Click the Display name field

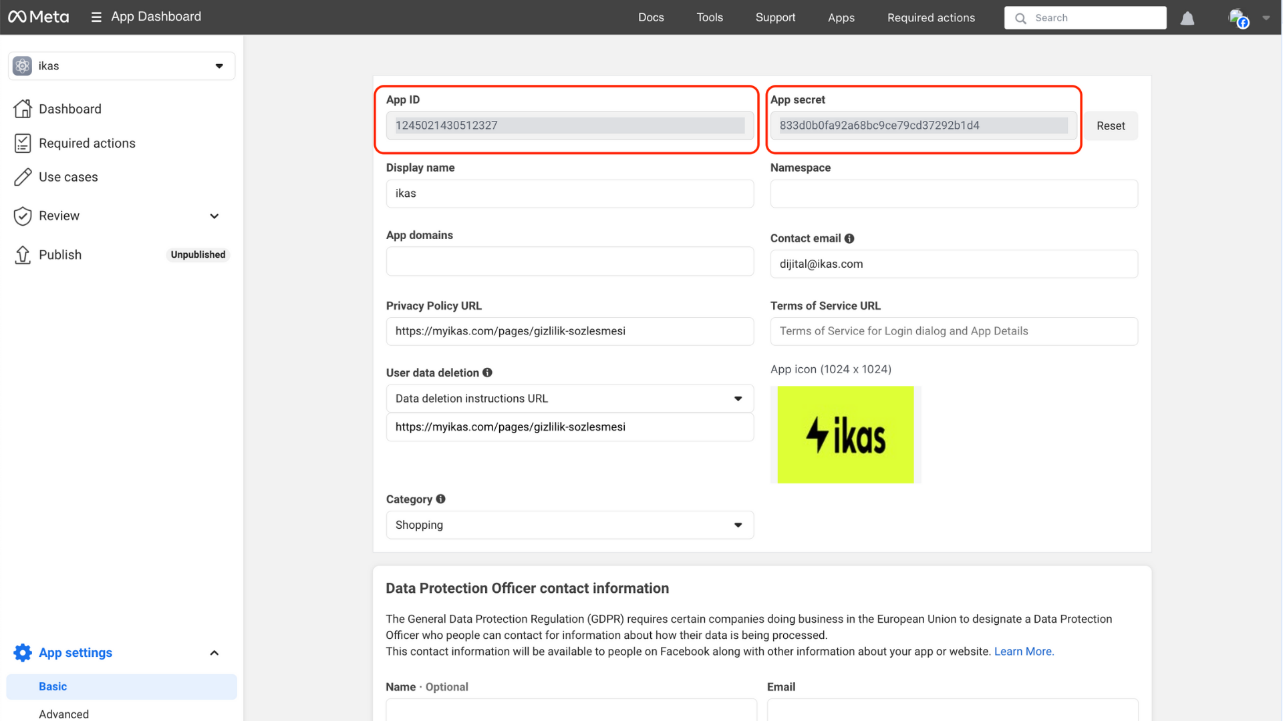coord(570,194)
